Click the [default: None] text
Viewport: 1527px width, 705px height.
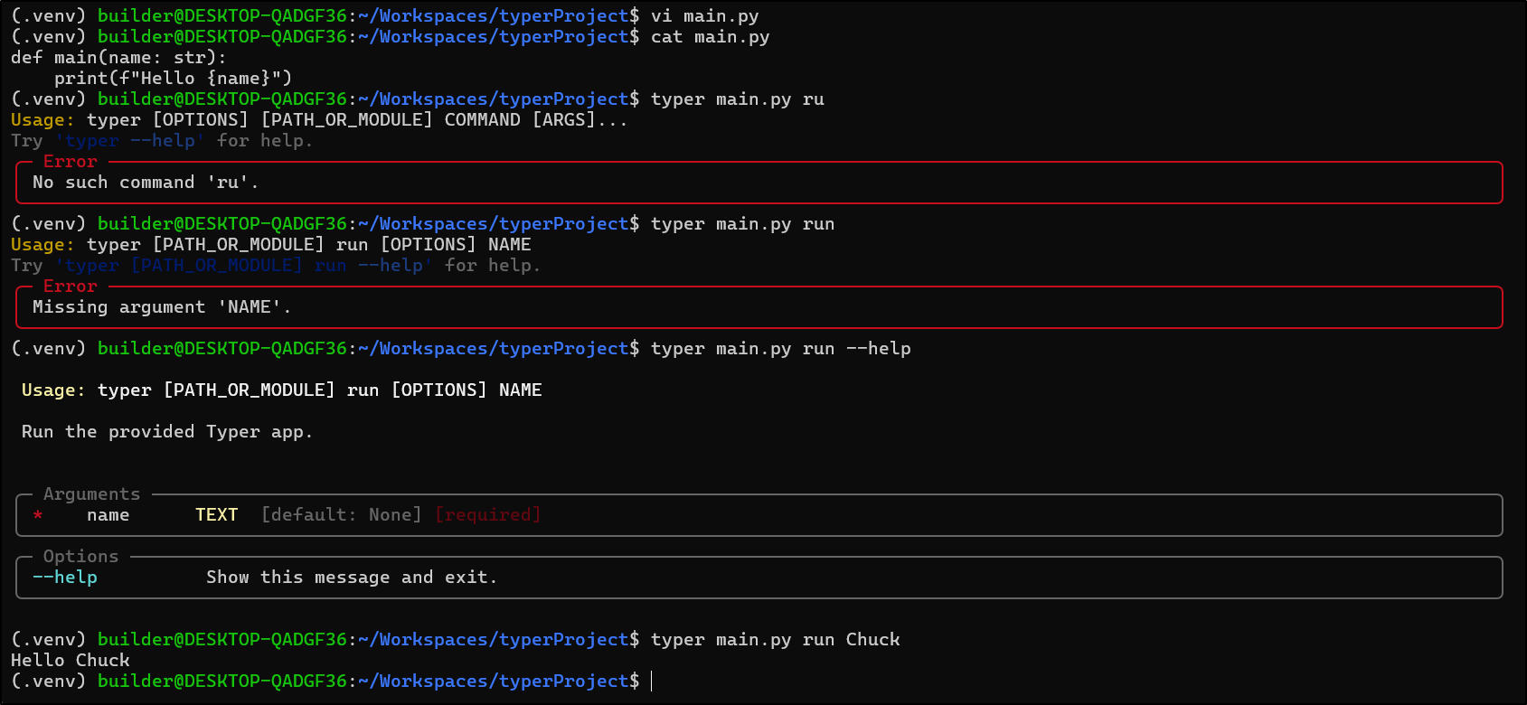tap(341, 515)
